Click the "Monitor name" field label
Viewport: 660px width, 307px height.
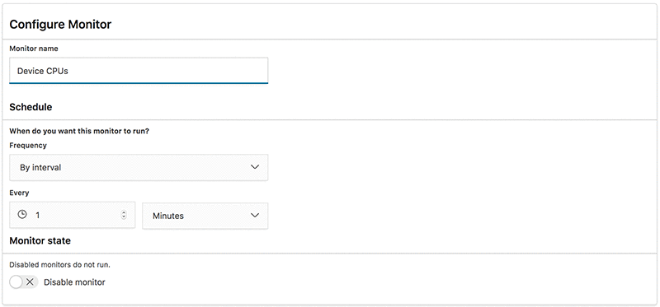pyautogui.click(x=34, y=49)
